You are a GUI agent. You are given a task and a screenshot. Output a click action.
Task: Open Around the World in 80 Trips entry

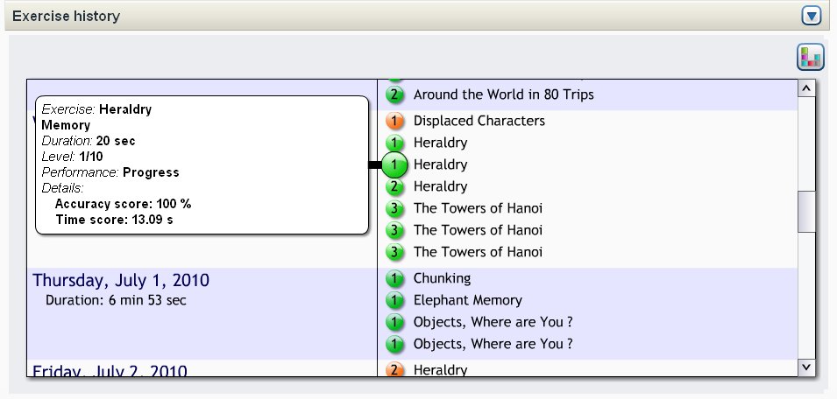(x=503, y=94)
